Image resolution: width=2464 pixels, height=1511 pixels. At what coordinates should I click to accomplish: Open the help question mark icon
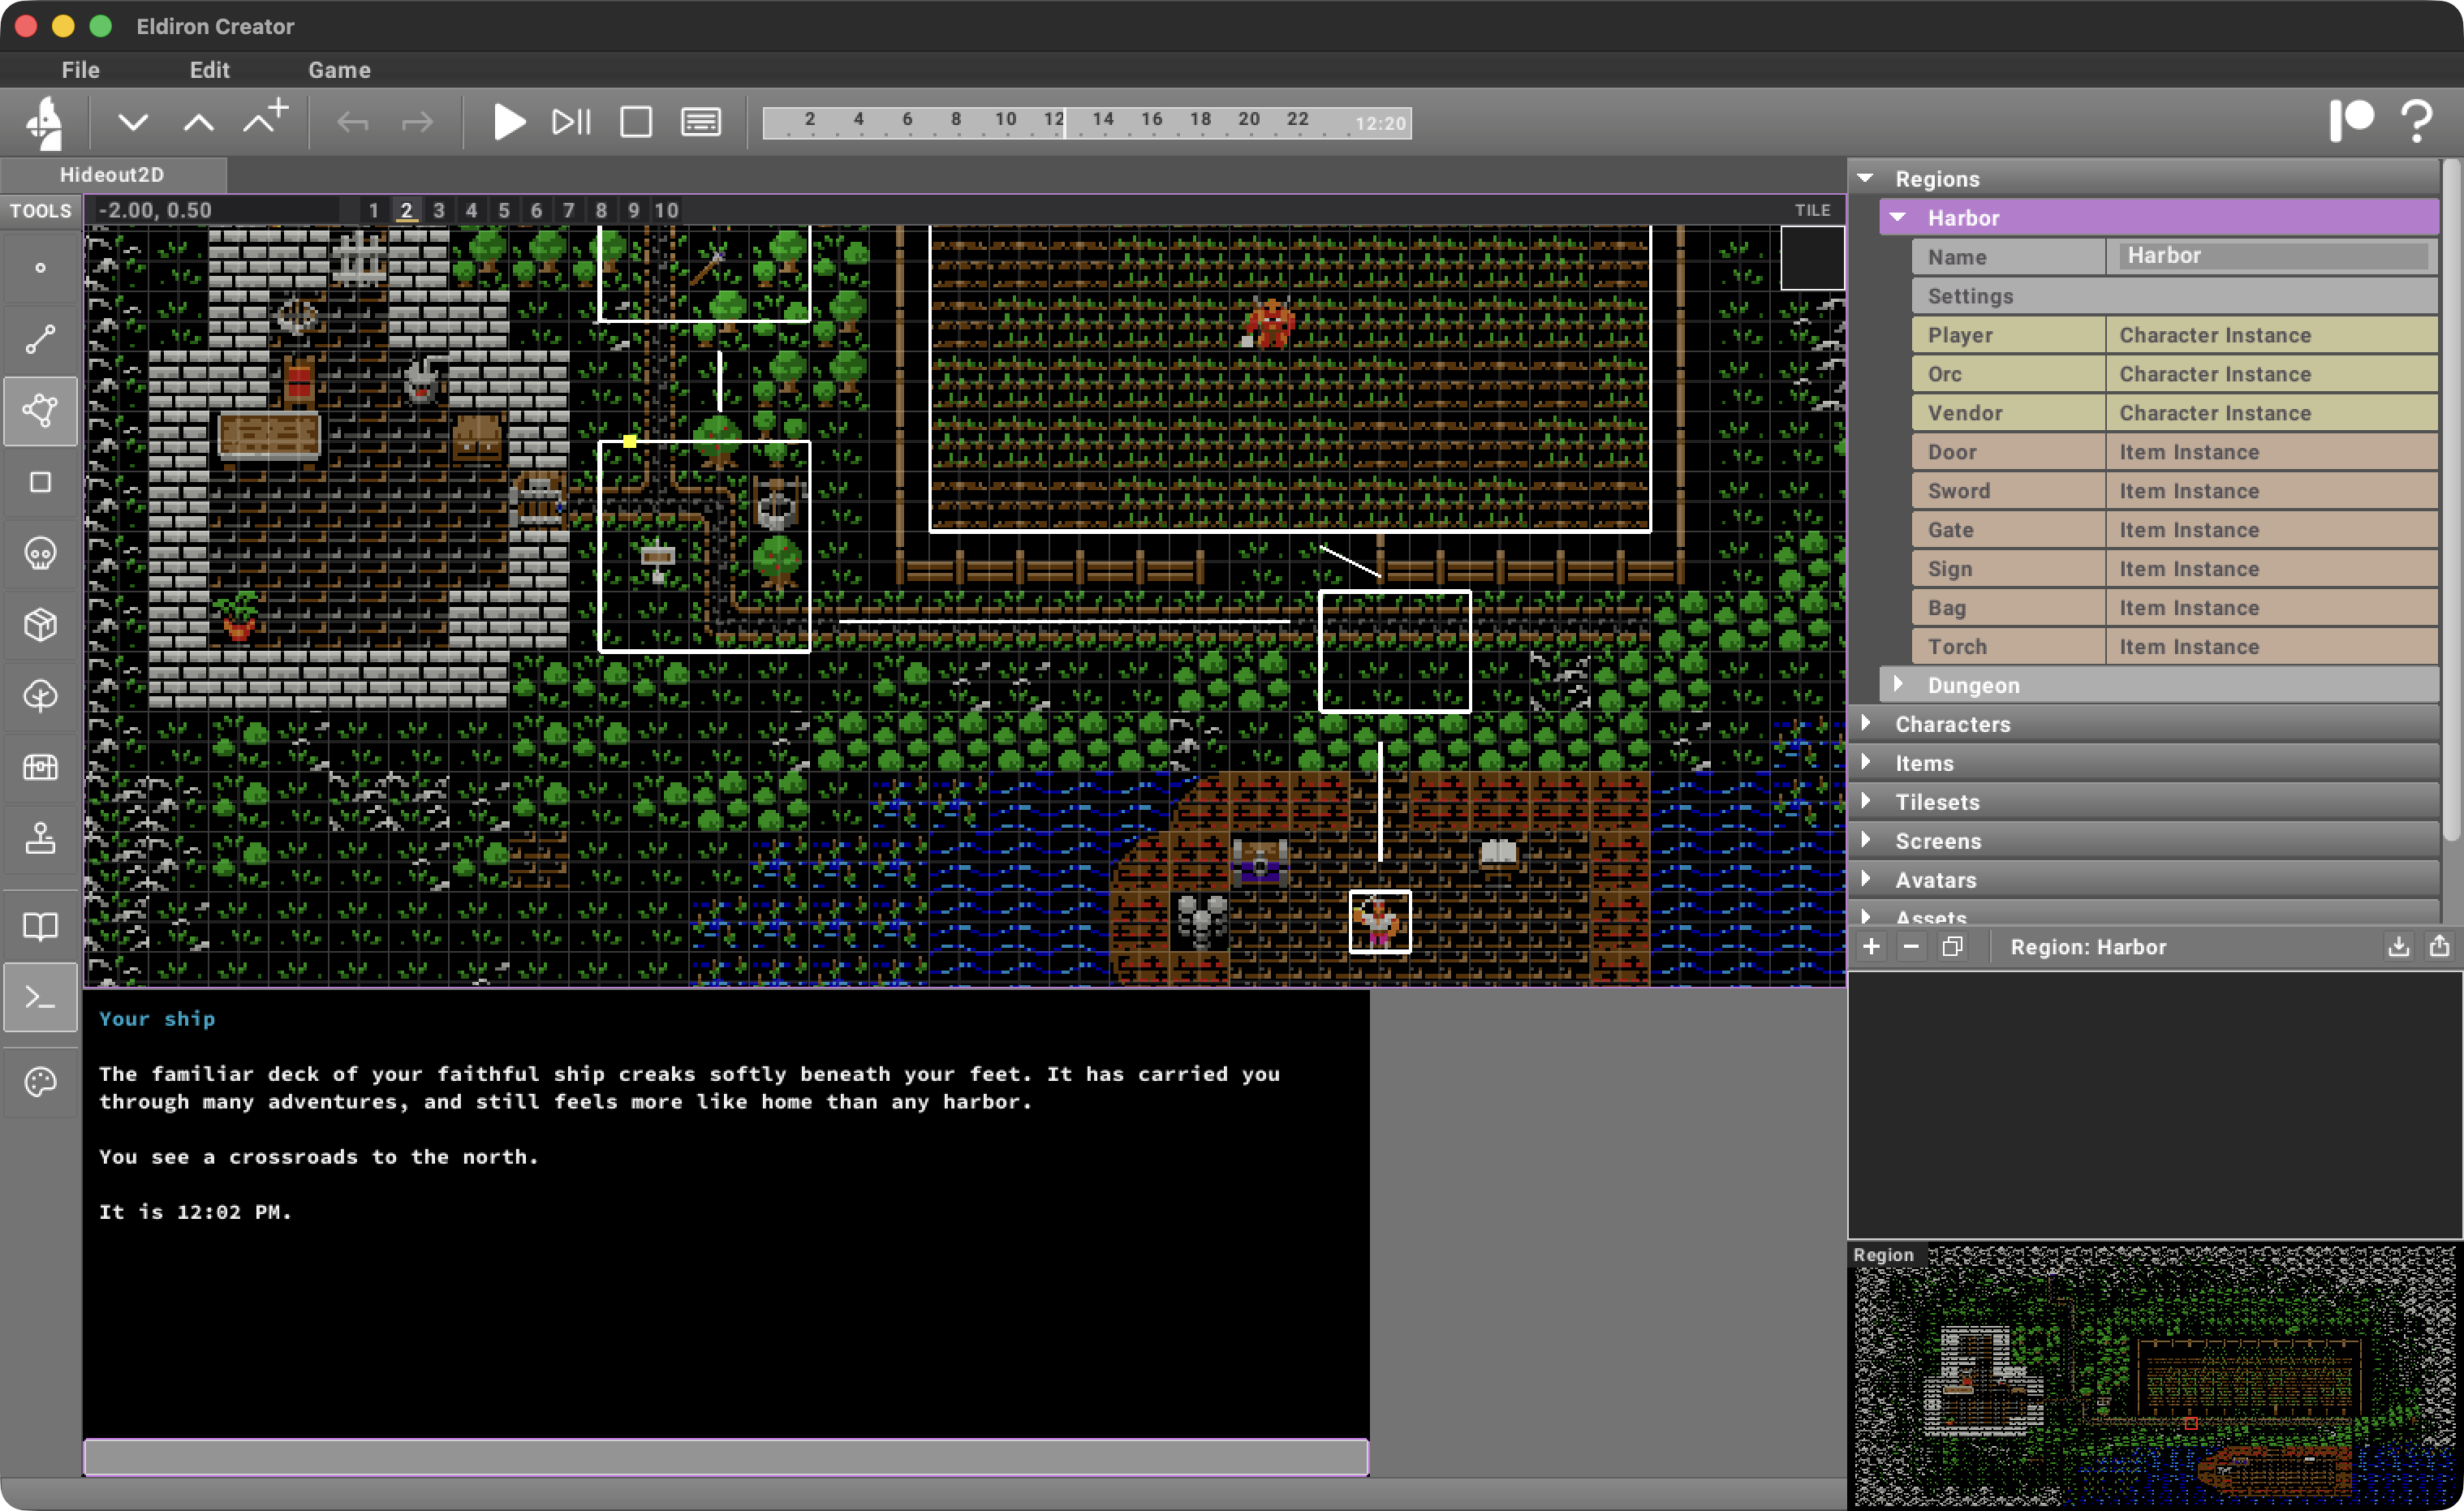[x=2417, y=120]
